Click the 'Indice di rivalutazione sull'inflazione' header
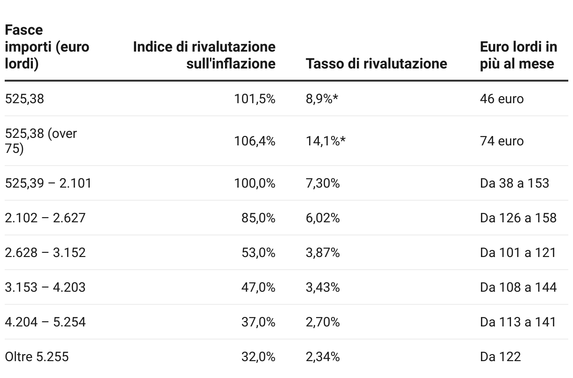Screen dimensions: 573x378 click(204, 55)
